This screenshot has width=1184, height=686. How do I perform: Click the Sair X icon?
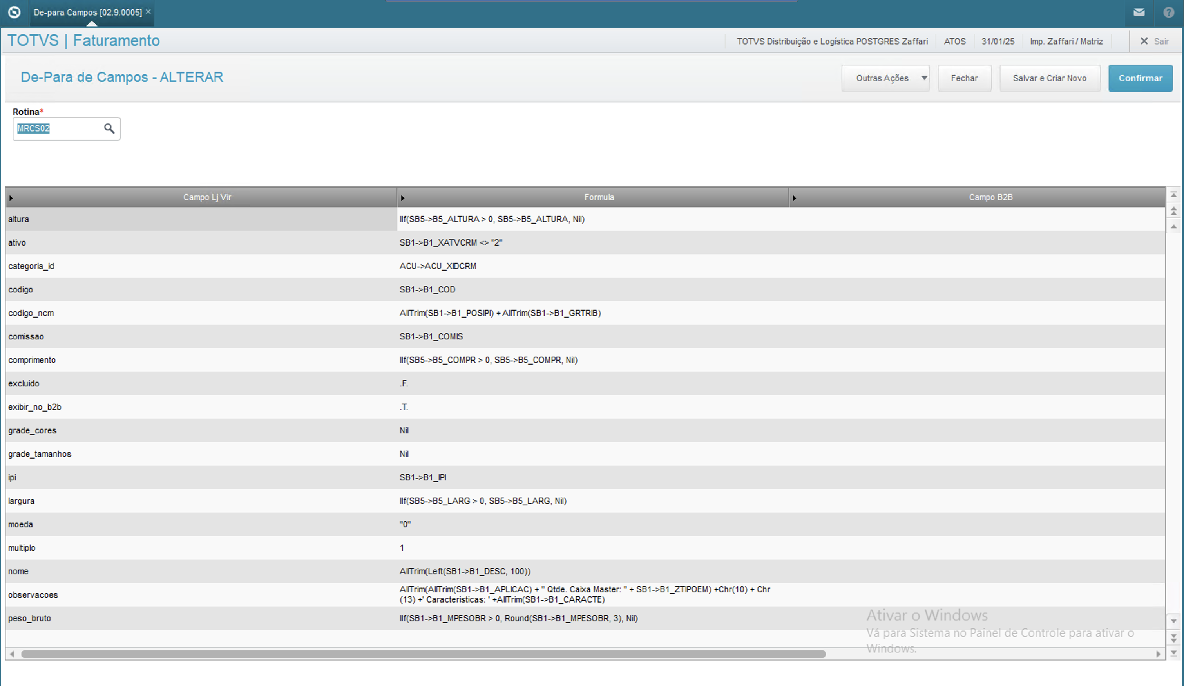coord(1144,41)
